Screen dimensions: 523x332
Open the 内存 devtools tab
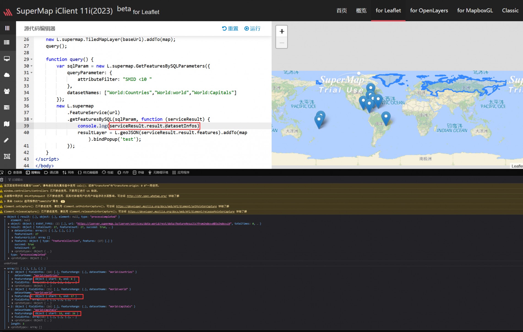123,173
